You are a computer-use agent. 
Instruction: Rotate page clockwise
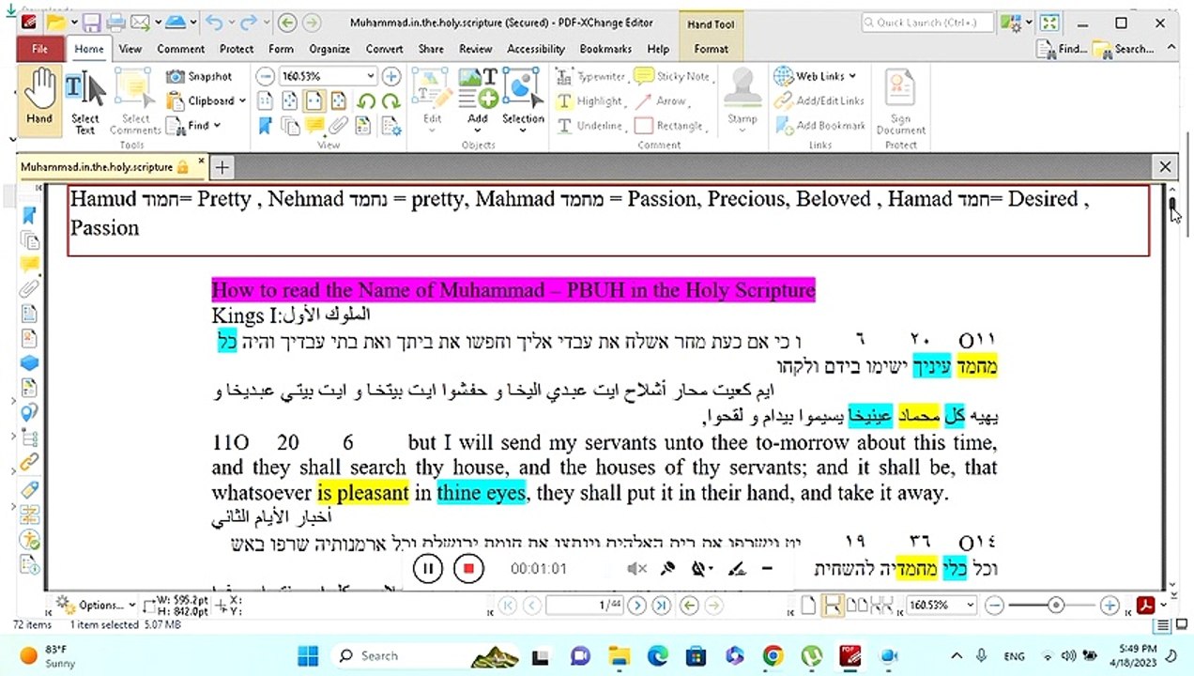(x=391, y=101)
